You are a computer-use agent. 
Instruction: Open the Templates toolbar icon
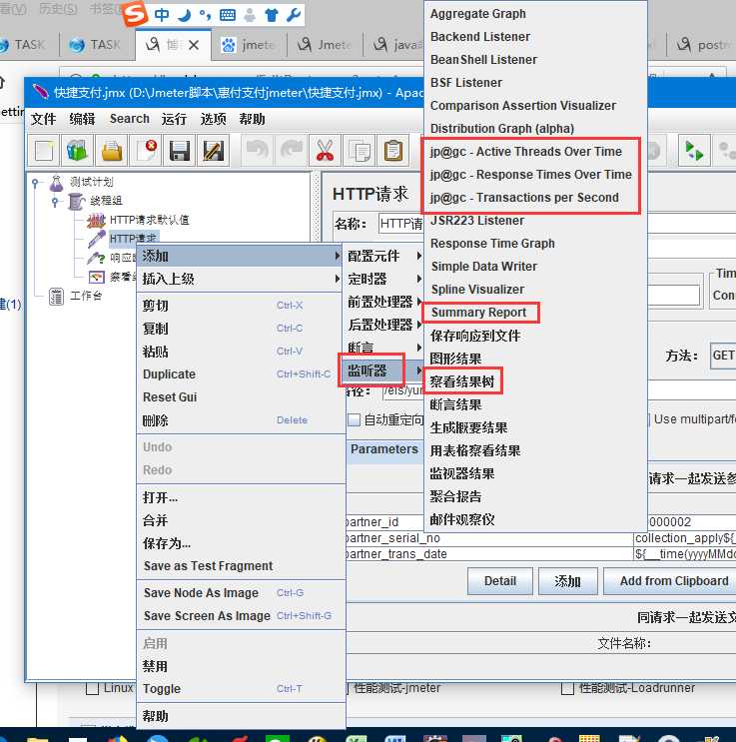click(77, 151)
